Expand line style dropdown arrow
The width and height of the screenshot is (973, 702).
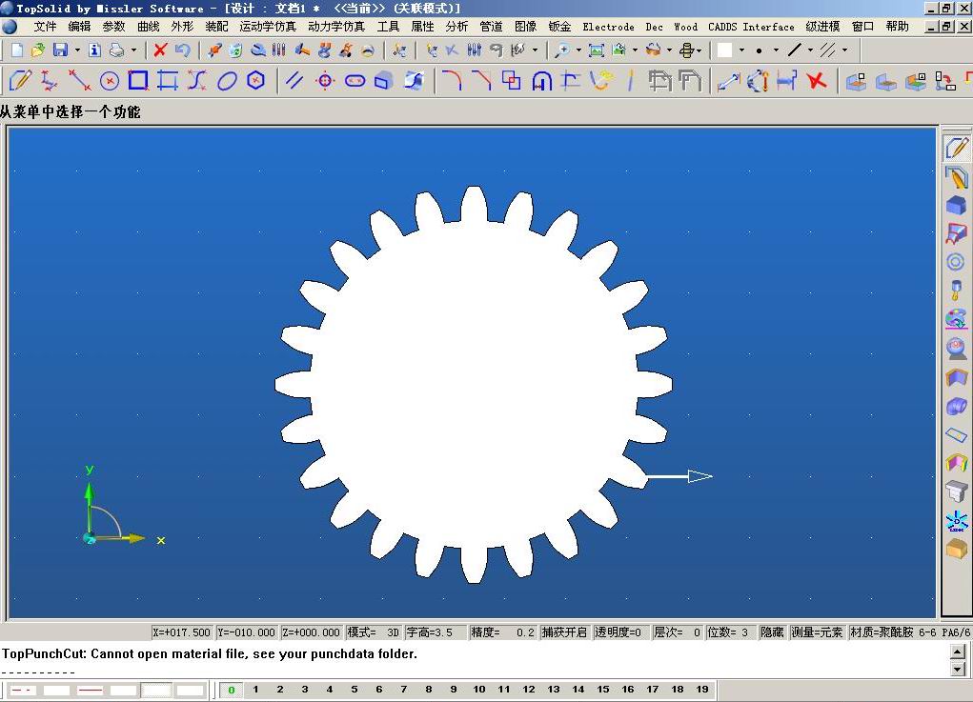coord(810,50)
